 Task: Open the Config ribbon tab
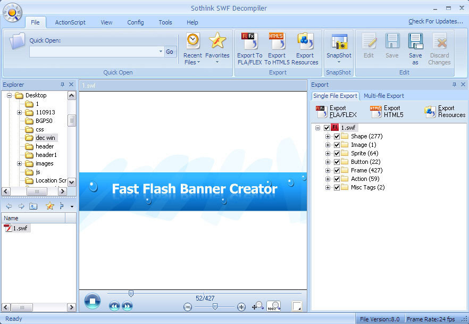136,22
